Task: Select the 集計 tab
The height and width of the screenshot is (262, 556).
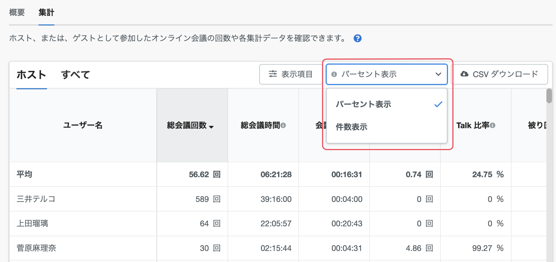Action: tap(46, 12)
